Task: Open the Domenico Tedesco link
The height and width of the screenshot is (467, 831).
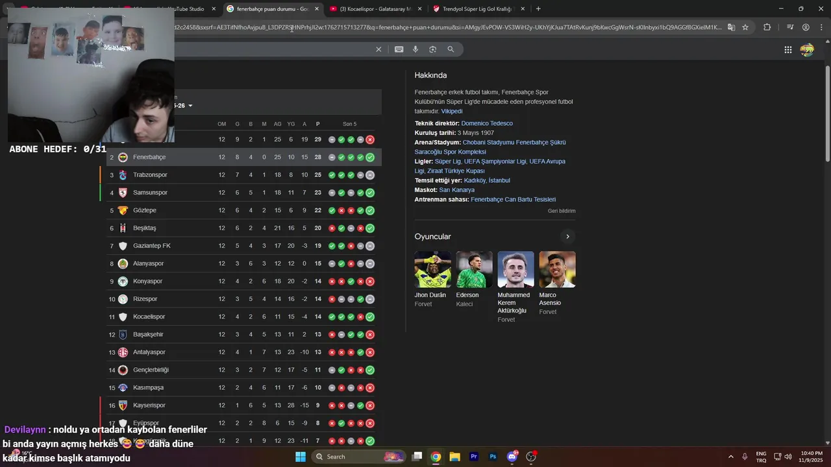Action: coord(487,123)
